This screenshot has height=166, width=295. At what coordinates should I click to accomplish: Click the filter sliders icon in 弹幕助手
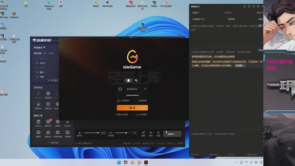point(244,6)
